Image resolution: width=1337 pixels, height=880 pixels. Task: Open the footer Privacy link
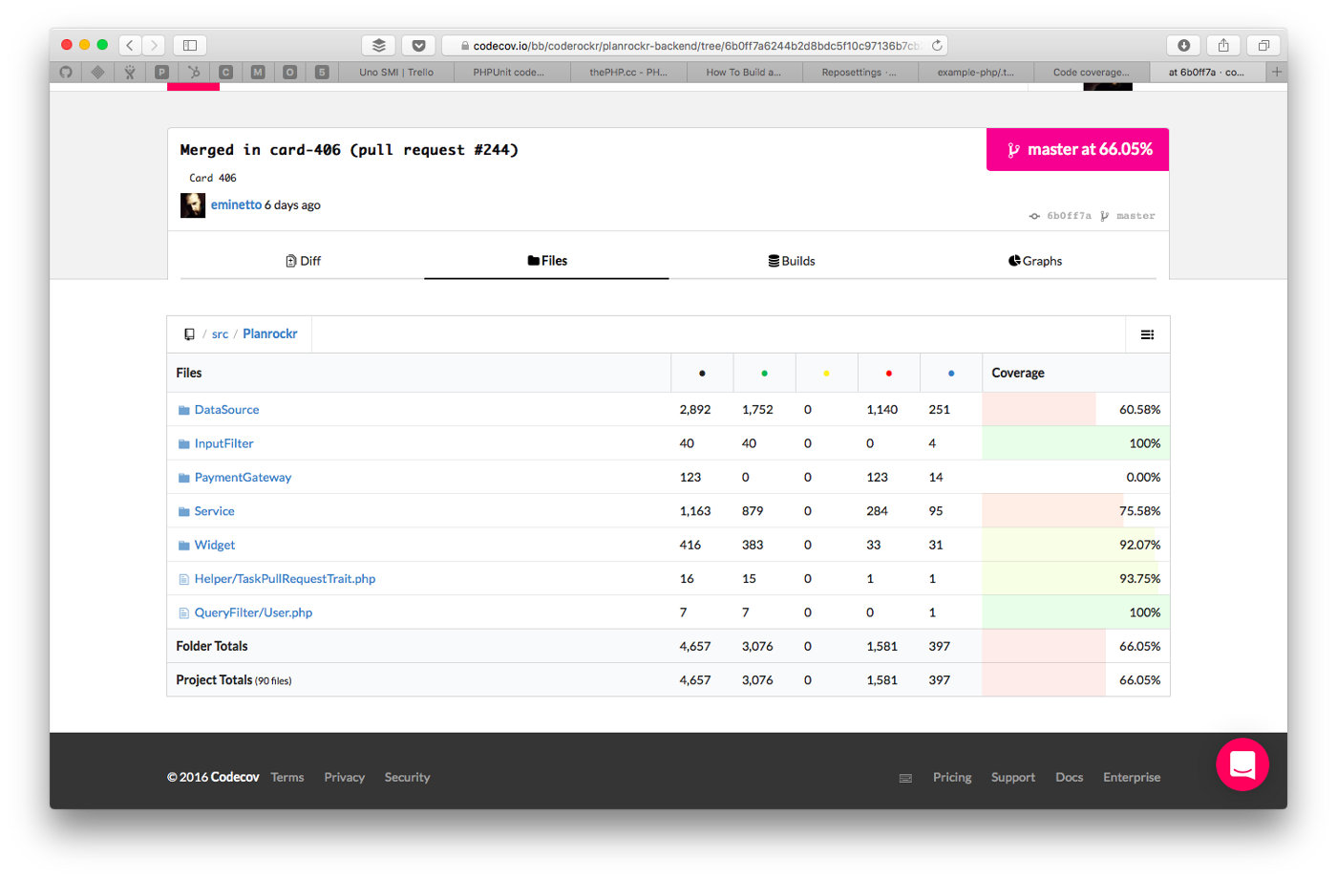coord(345,778)
